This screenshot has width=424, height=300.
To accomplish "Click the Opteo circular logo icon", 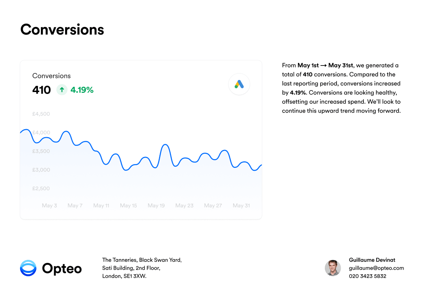I will point(28,268).
